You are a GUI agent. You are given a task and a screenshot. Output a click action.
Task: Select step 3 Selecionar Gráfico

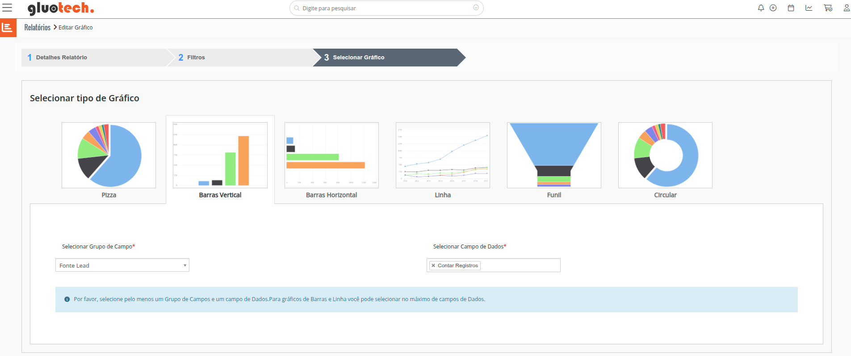(x=358, y=58)
